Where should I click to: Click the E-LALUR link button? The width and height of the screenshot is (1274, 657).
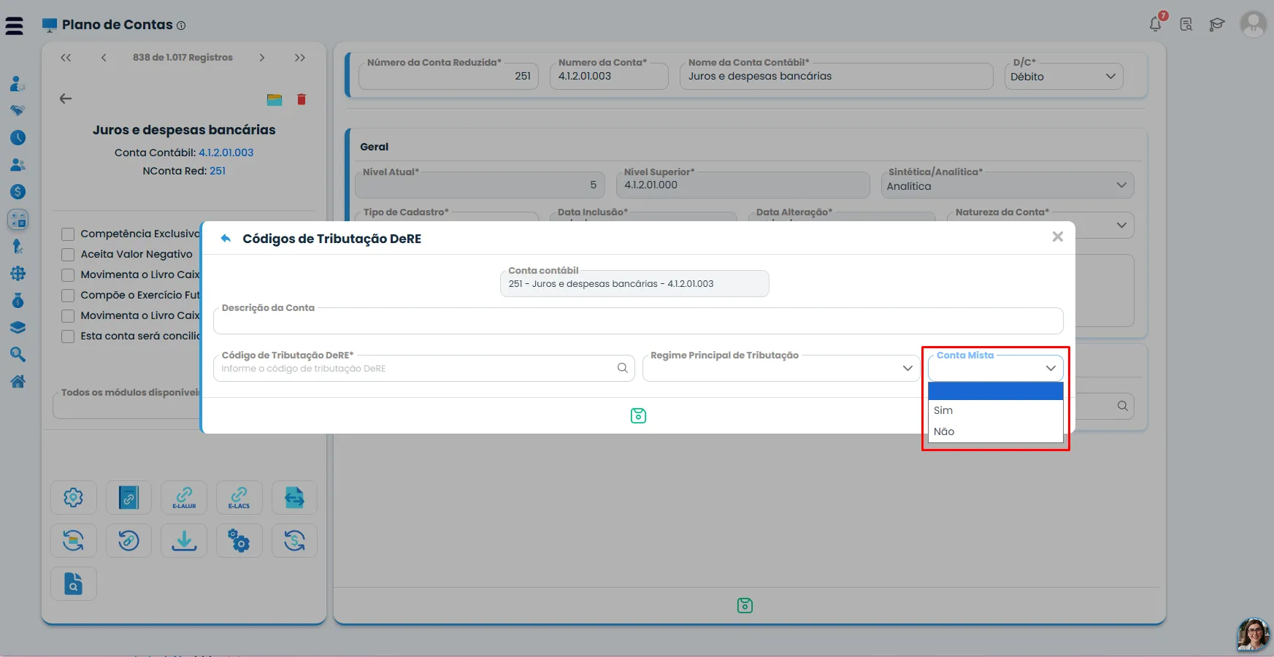[x=184, y=498]
